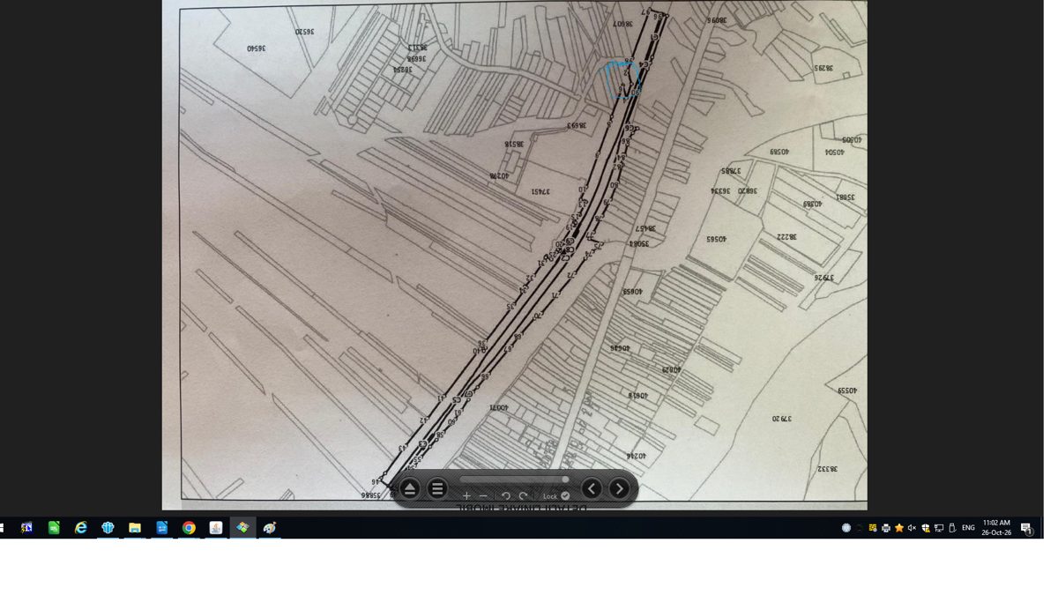The height and width of the screenshot is (595, 1058).
Task: Click the yellow star tray icon
Action: point(899,528)
